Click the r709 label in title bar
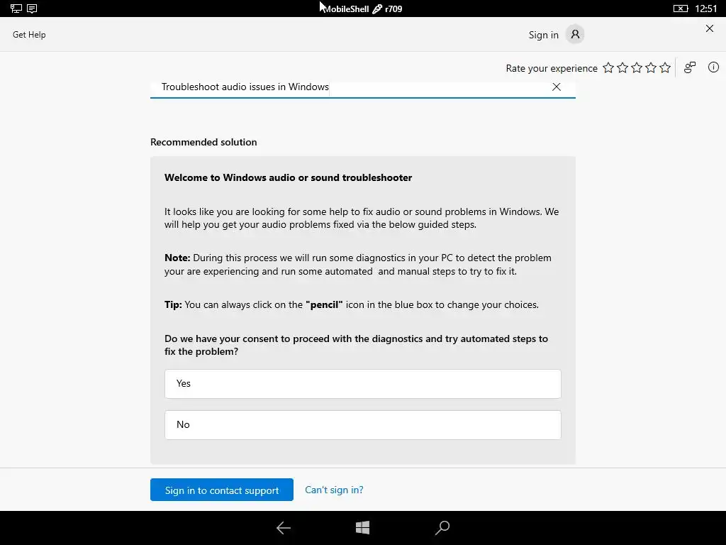Screen dimensions: 726x545 coord(393,9)
